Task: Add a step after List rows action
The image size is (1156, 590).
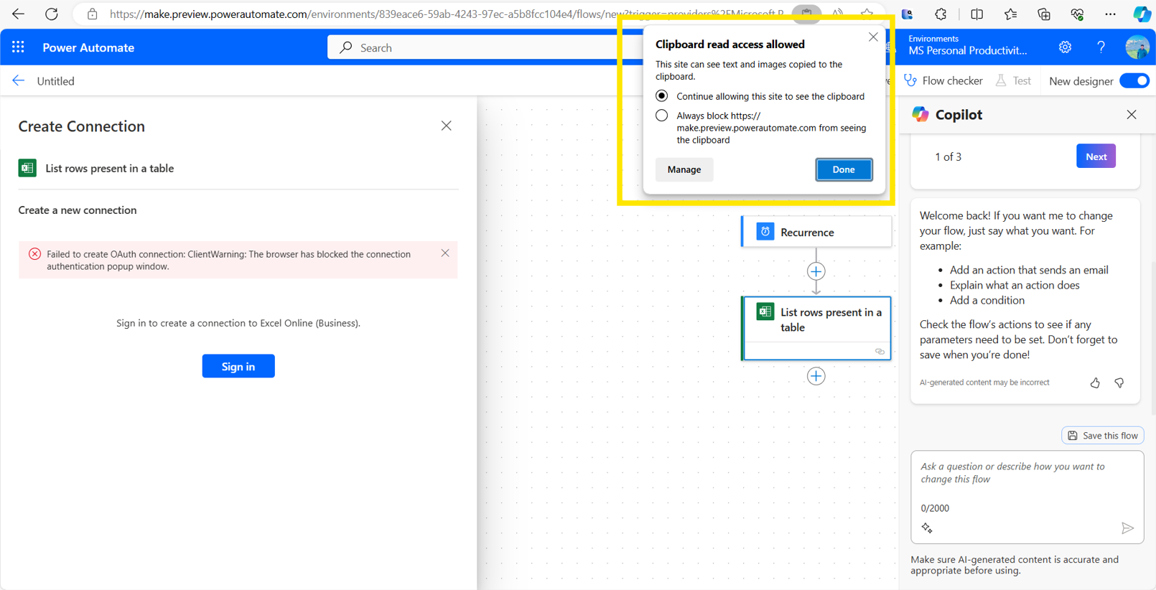Action: [x=816, y=376]
